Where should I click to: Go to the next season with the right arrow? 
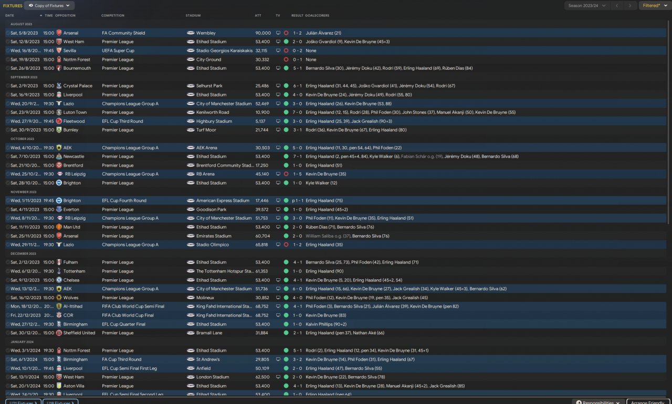pyautogui.click(x=631, y=6)
